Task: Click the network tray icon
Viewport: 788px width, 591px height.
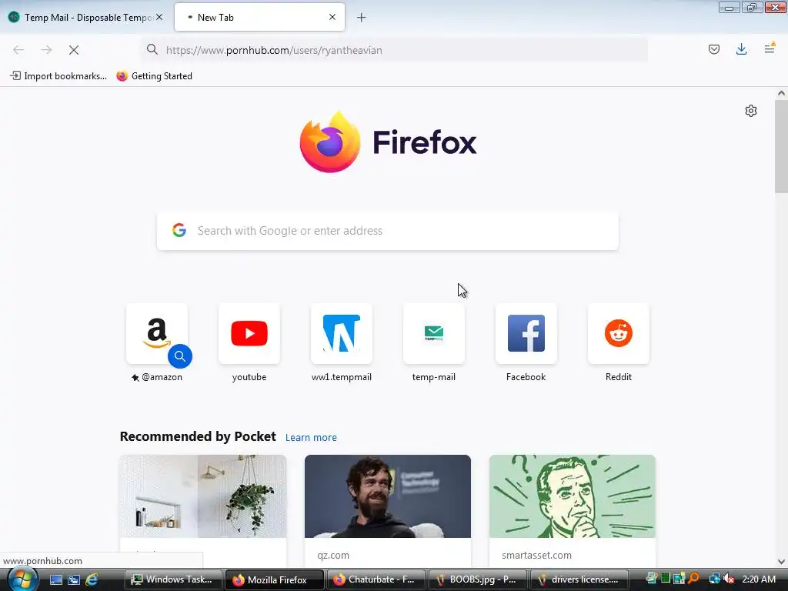Action: click(714, 579)
